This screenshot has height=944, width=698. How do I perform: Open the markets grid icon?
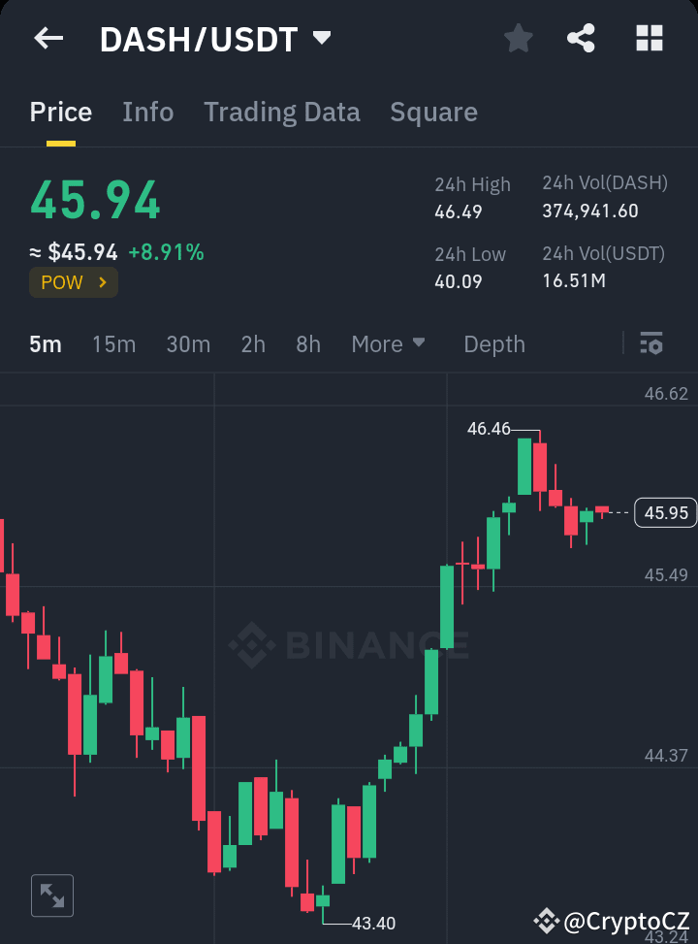[x=648, y=38]
